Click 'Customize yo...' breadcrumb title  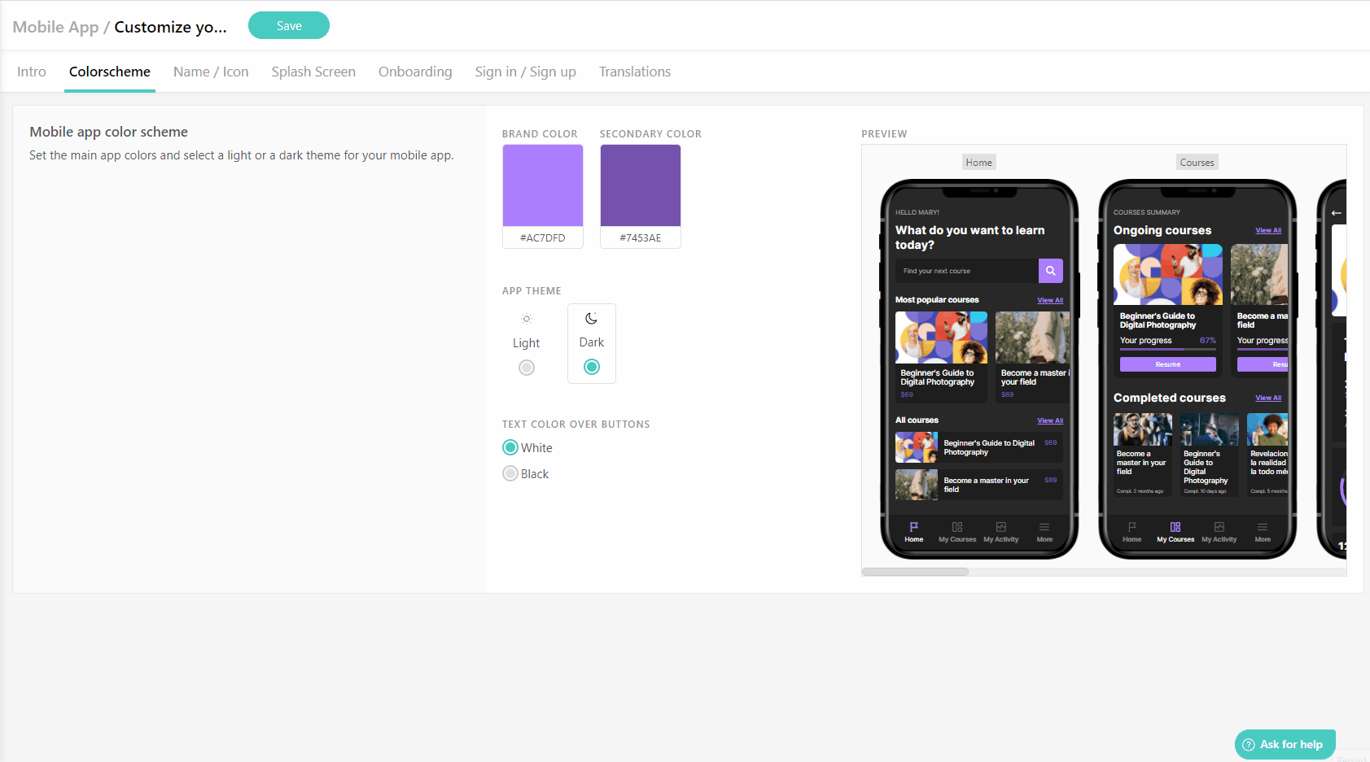pos(171,27)
